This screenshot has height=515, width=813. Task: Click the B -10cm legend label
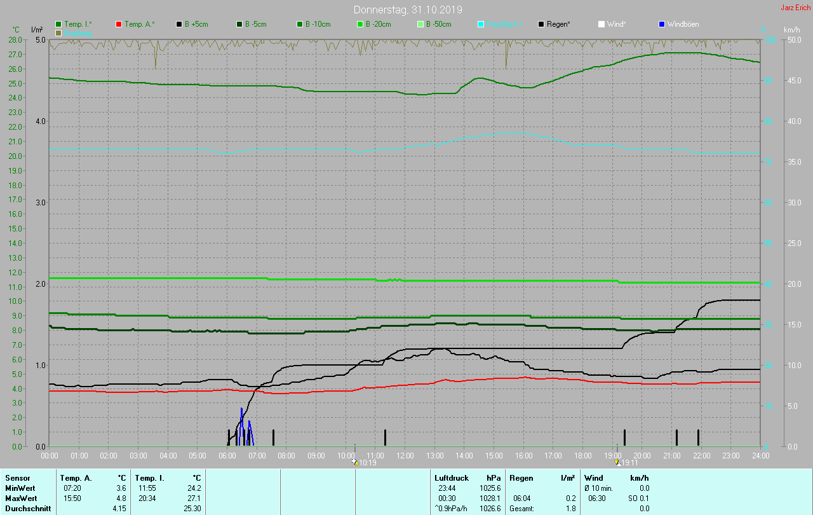318,24
